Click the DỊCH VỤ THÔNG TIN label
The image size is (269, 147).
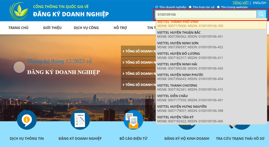(x=27, y=138)
